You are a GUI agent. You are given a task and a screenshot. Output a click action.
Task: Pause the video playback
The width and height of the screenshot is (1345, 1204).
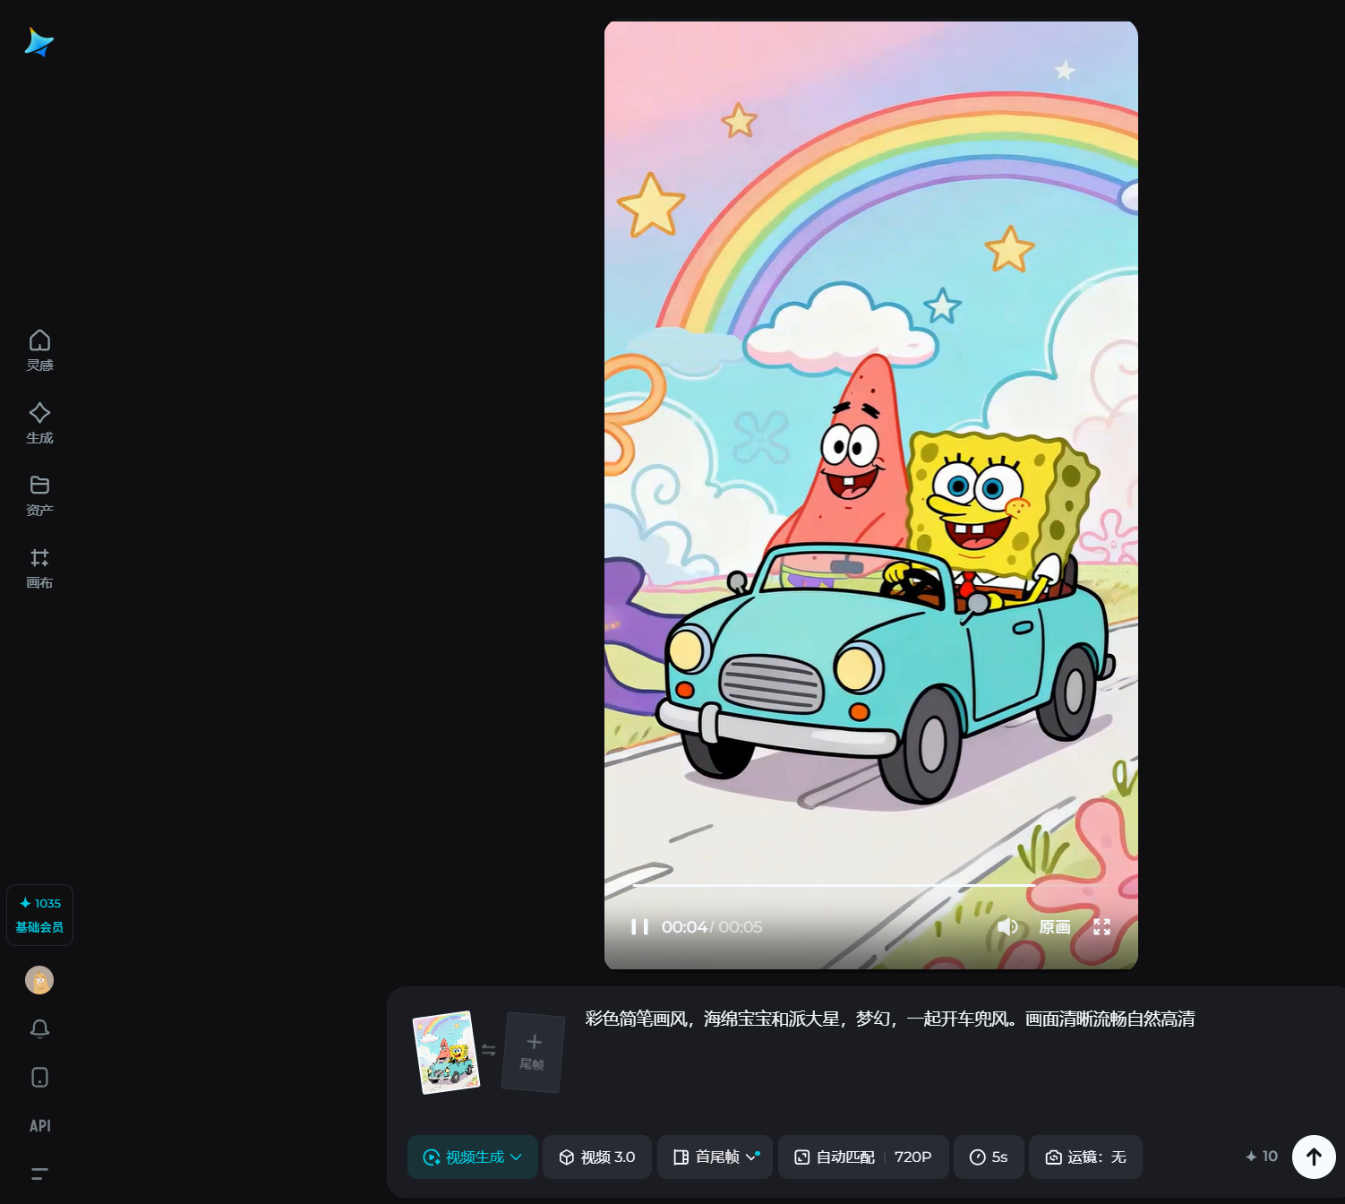[x=639, y=926]
